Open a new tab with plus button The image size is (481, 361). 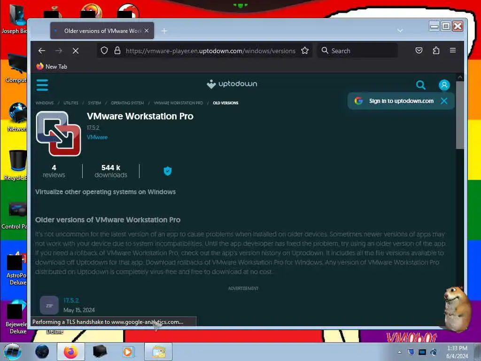point(164,31)
